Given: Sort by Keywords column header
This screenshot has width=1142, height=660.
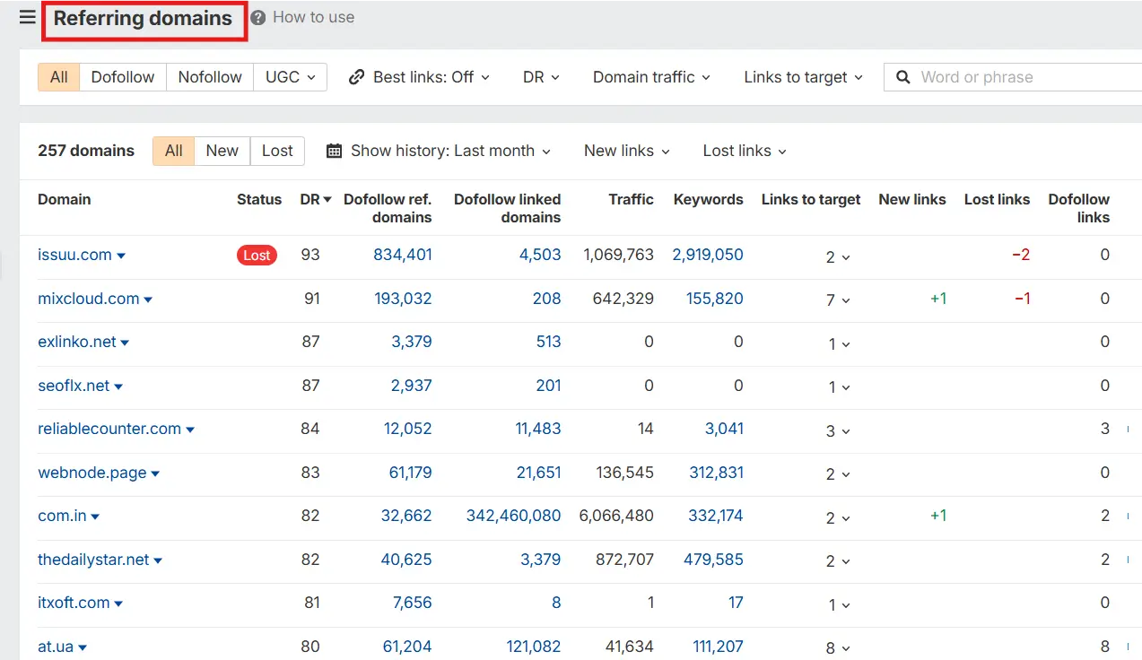Looking at the screenshot, I should pos(709,199).
